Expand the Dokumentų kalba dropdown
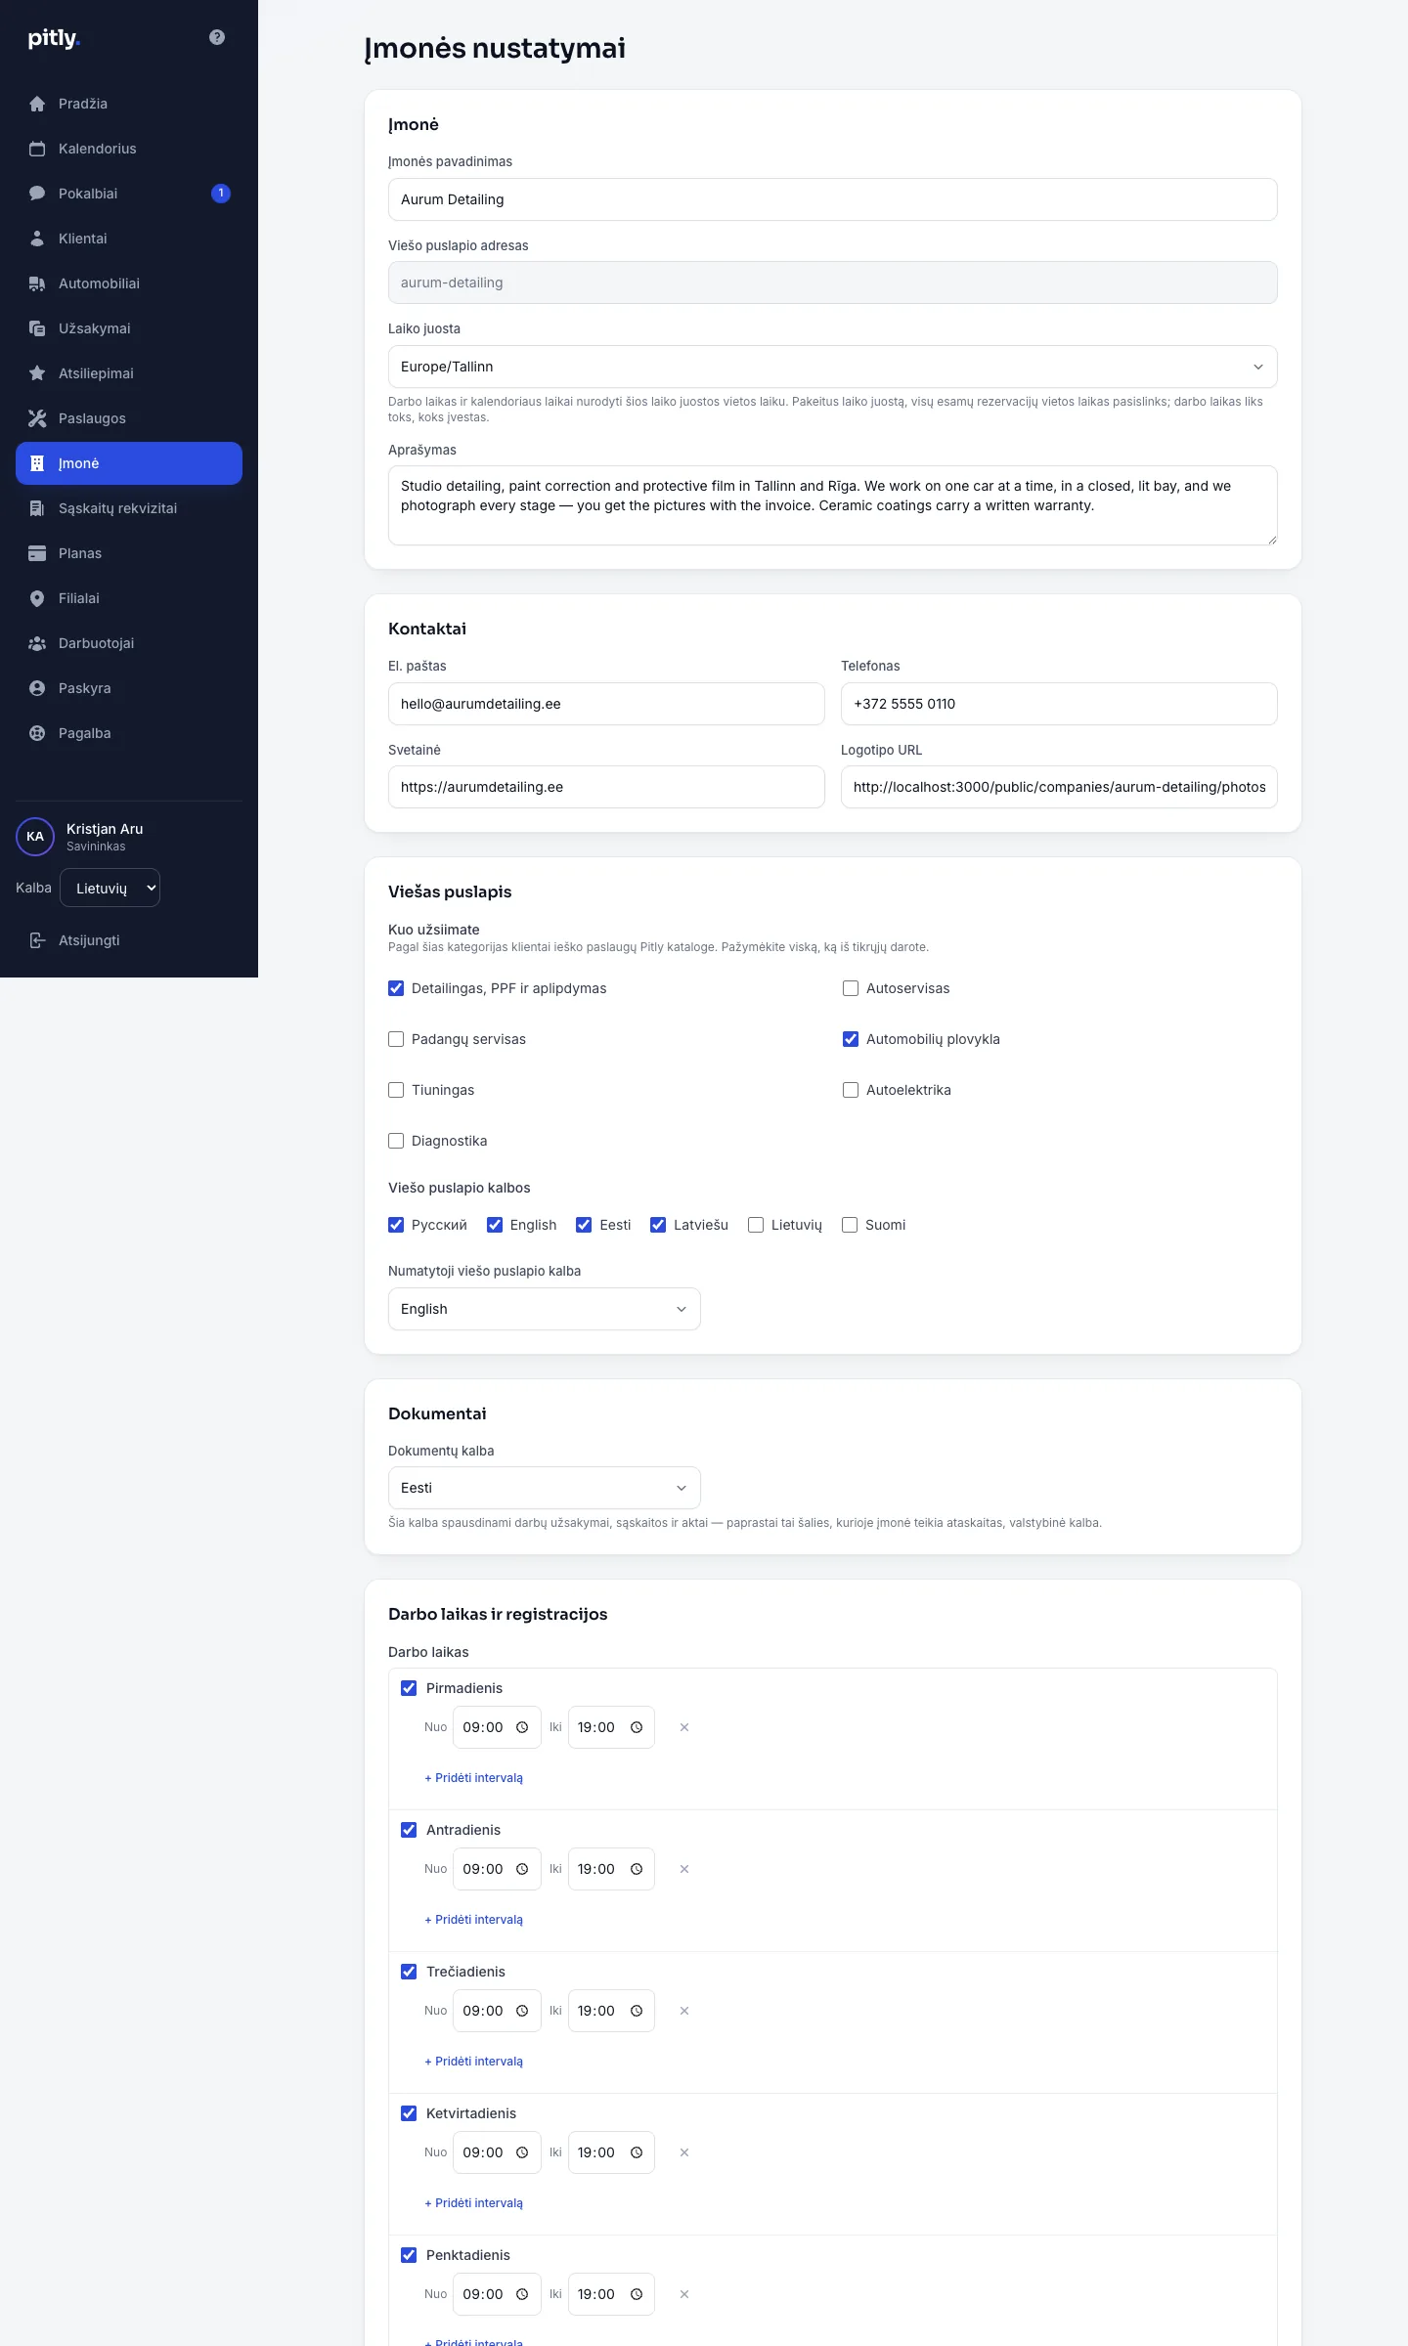This screenshot has width=1408, height=2346. point(545,1488)
